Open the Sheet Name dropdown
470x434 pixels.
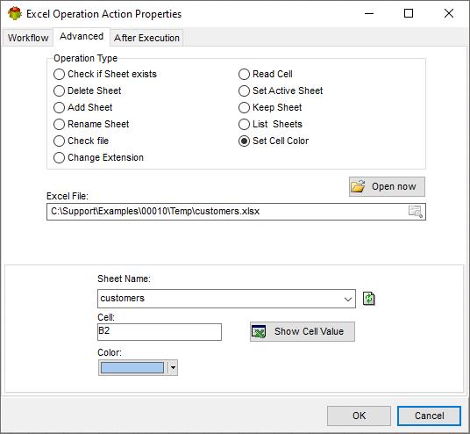point(348,299)
